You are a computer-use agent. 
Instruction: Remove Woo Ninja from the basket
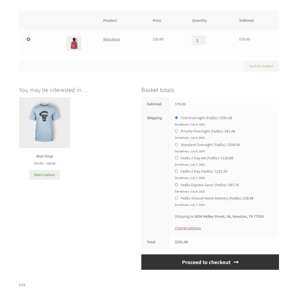point(29,39)
